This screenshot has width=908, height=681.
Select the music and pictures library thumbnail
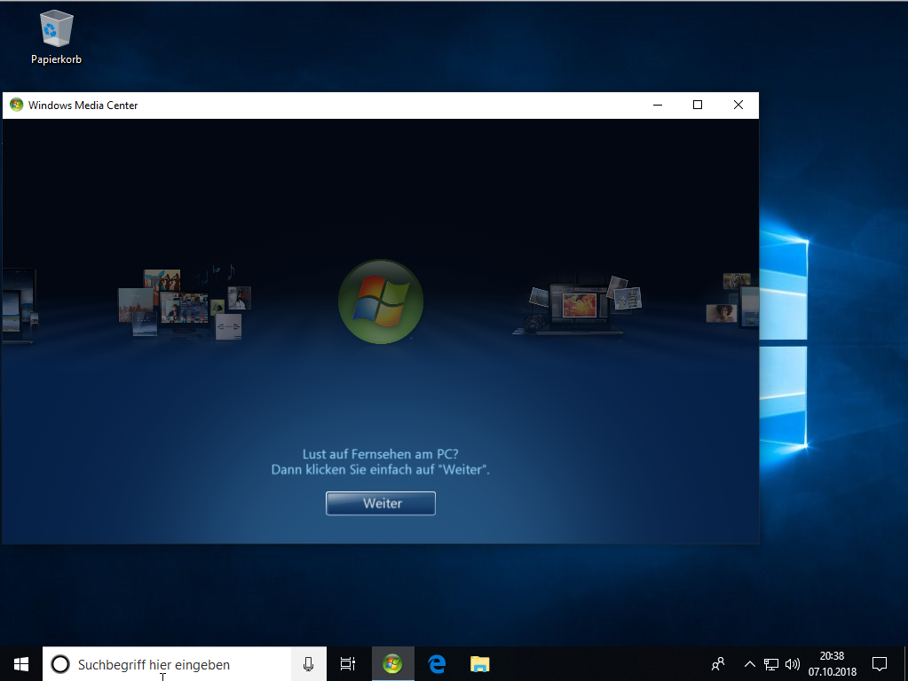pyautogui.click(x=185, y=303)
